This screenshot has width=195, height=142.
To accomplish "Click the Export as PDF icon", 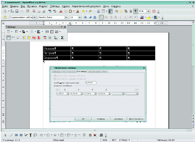I will point(34,11).
